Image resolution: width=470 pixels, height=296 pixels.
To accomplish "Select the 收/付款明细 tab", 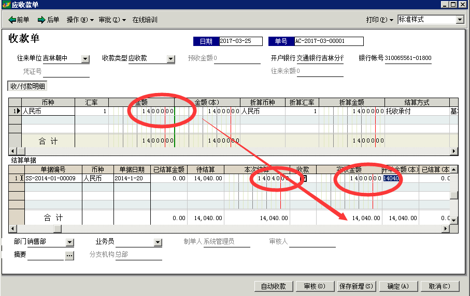I will (27, 86).
